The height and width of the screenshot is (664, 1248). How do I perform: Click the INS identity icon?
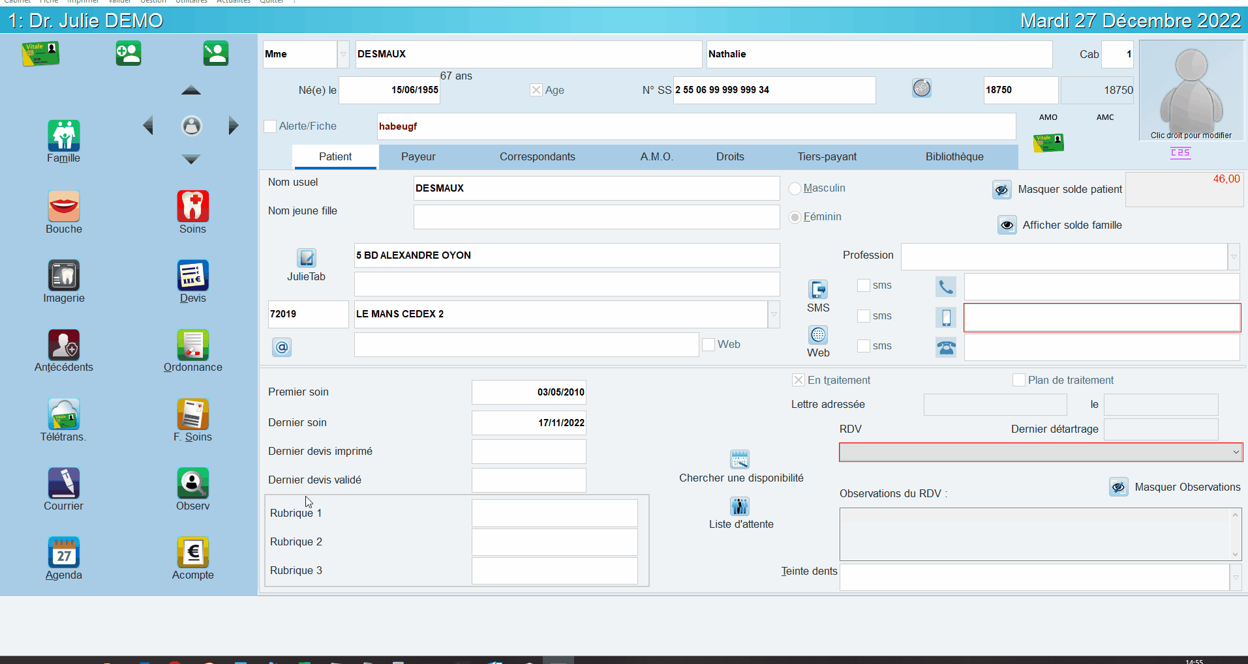(921, 88)
